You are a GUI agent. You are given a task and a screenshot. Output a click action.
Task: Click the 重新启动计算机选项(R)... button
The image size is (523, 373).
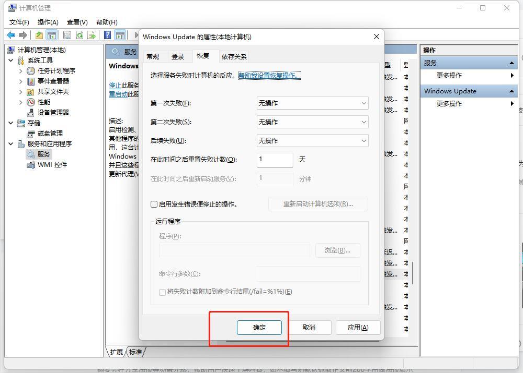[318, 204]
